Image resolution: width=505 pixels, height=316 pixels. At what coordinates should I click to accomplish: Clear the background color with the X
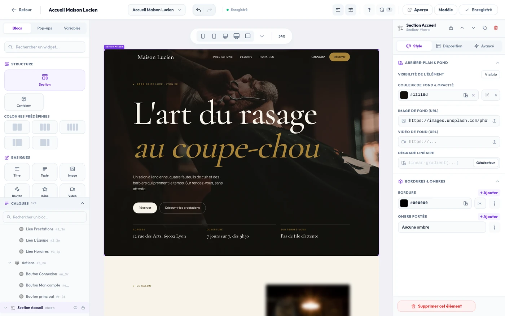pyautogui.click(x=473, y=95)
